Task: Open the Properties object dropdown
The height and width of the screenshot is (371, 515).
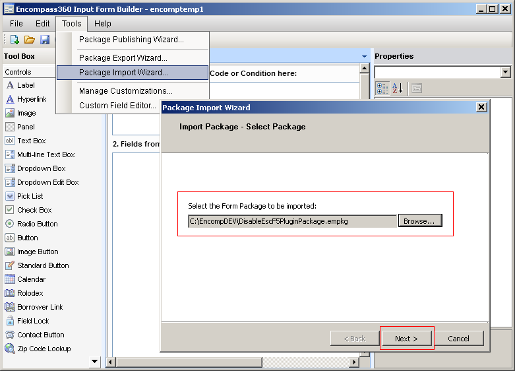Action: click(x=505, y=72)
